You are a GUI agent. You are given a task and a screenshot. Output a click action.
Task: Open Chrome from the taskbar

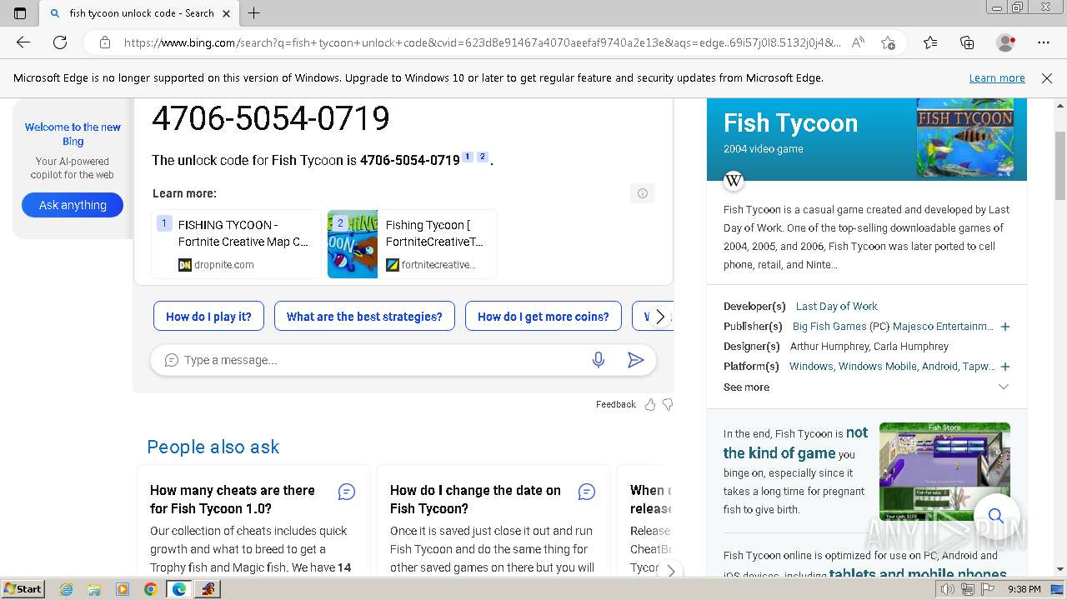coord(150,589)
